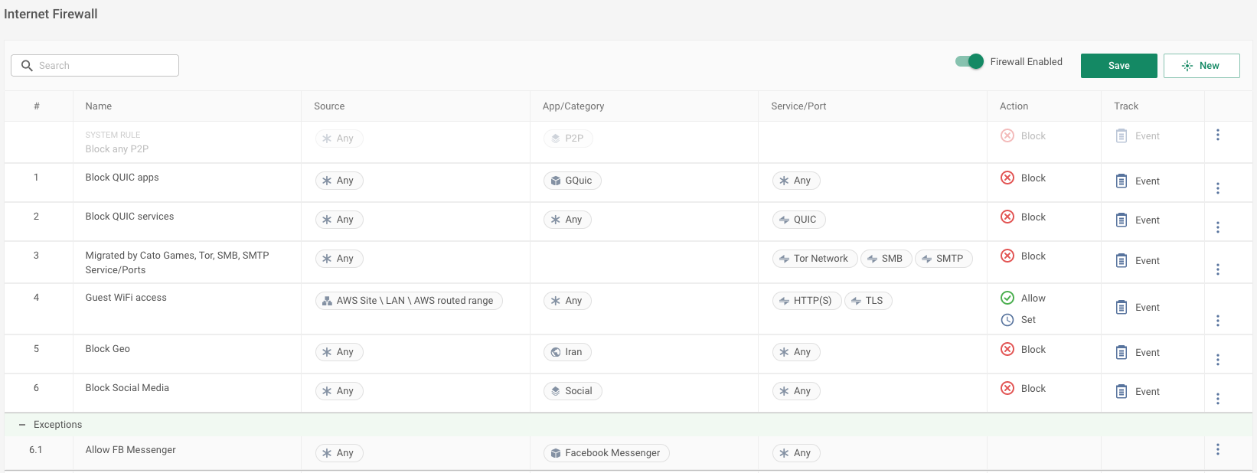This screenshot has height=473, width=1257.
Task: Click the Name column header
Action: point(99,106)
